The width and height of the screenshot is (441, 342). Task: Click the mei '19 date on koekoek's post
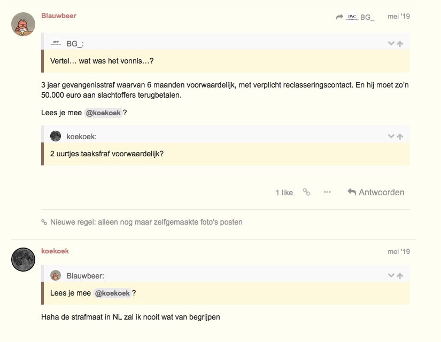click(399, 251)
